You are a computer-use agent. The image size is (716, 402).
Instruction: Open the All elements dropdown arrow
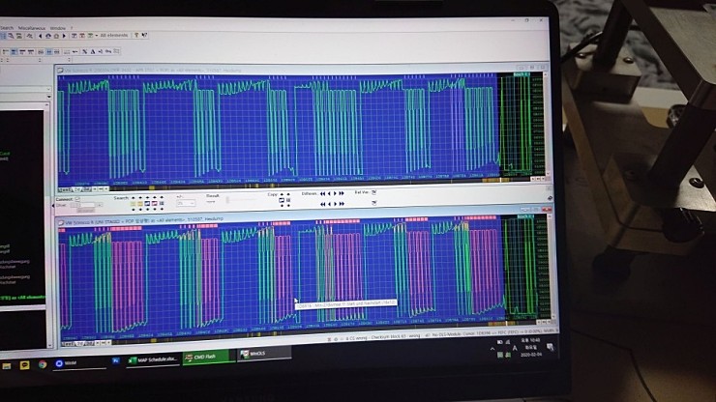pos(97,36)
